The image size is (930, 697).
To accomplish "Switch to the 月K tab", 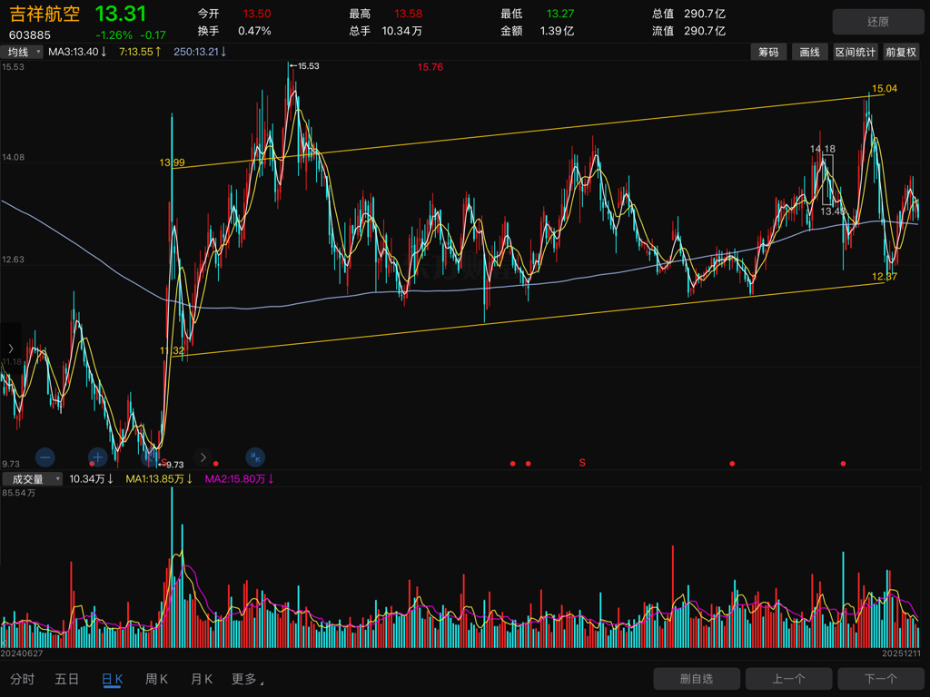I will click(x=202, y=679).
